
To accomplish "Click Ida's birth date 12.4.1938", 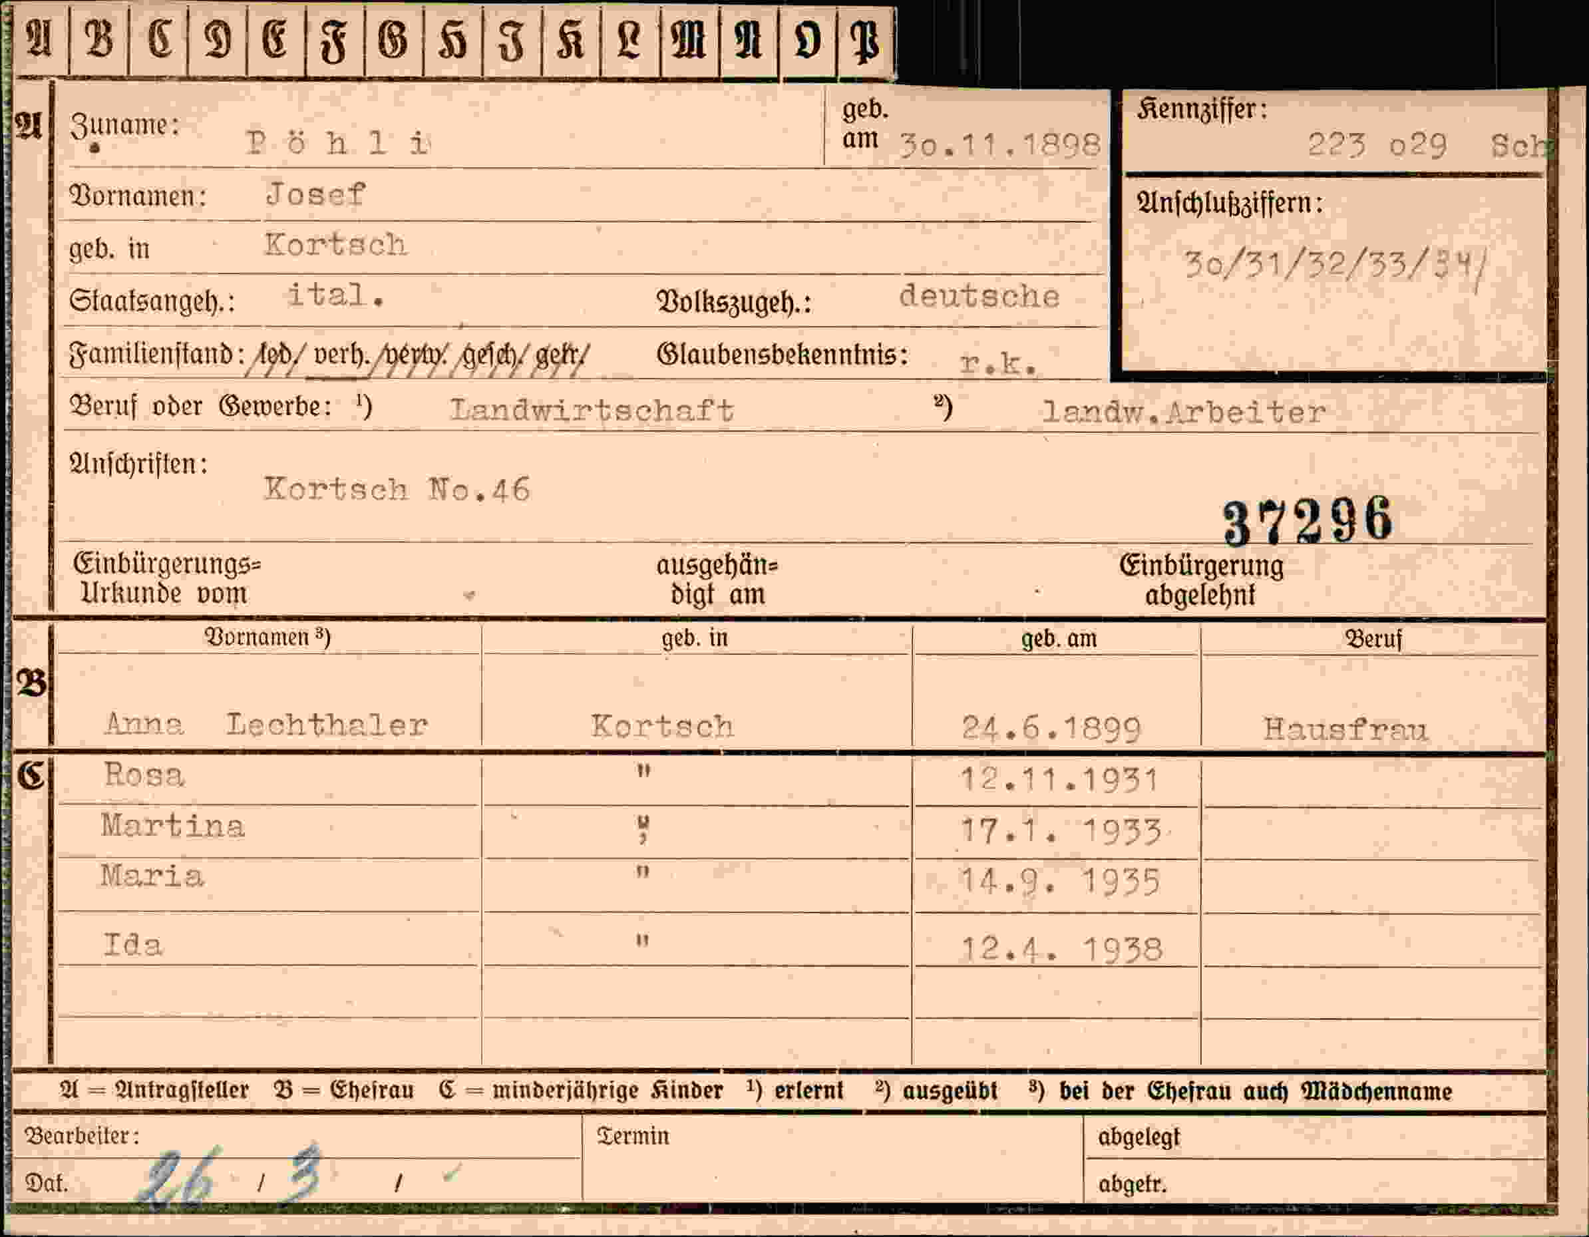I will coord(1061,950).
